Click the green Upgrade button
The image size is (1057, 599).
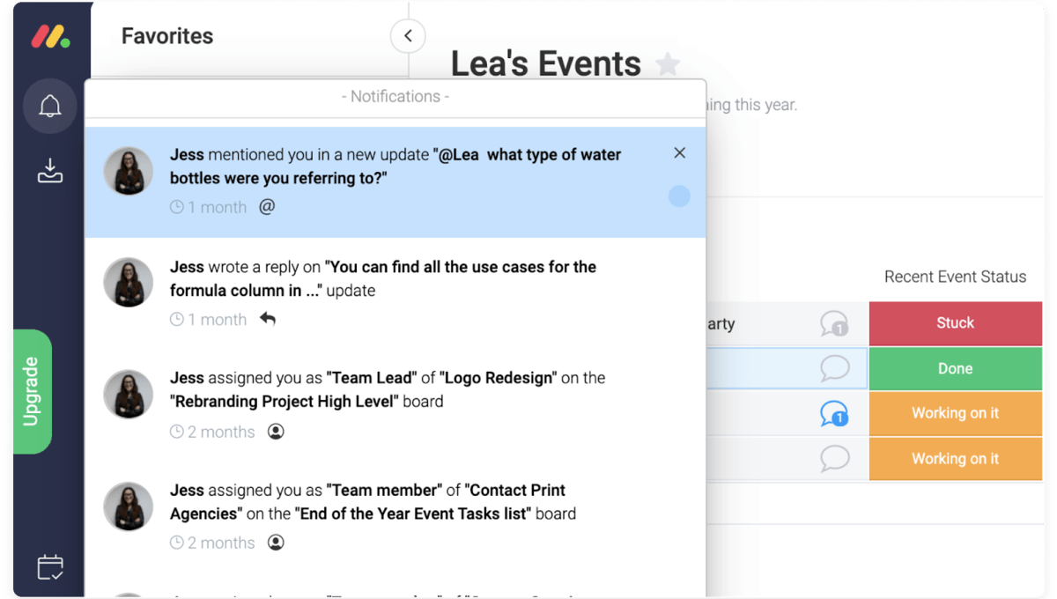(x=32, y=391)
